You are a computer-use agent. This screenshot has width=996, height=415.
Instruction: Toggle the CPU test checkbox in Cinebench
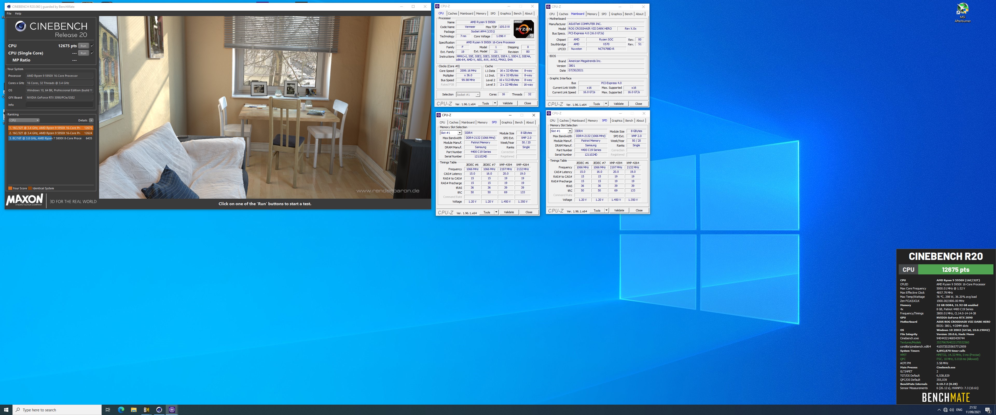(x=92, y=46)
